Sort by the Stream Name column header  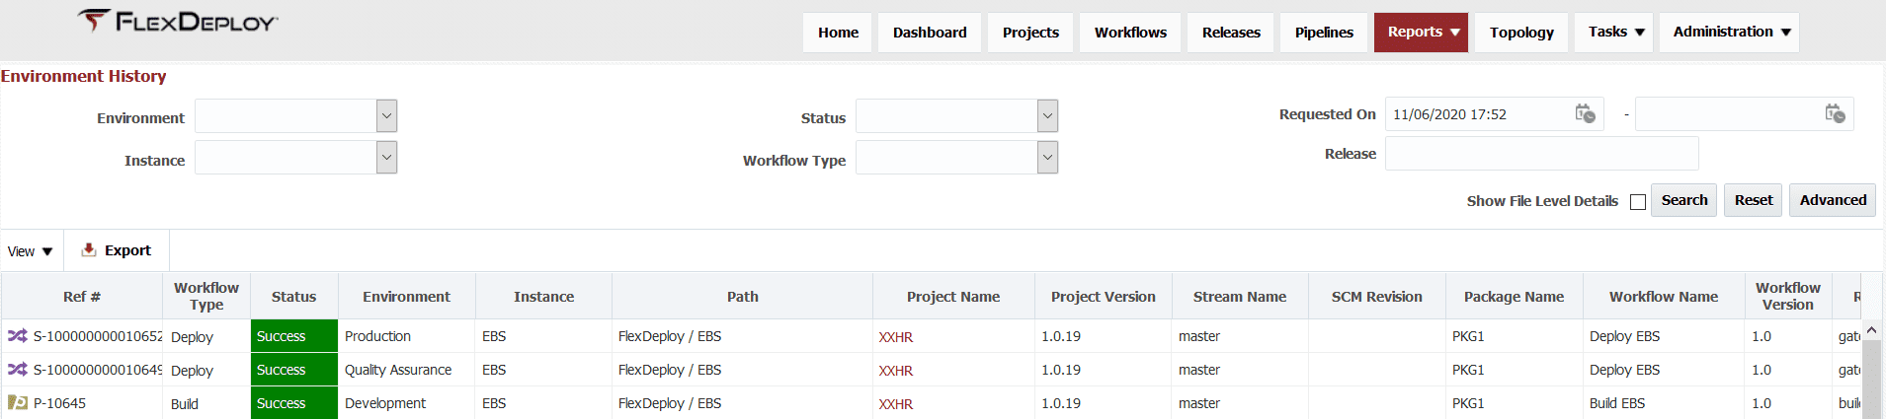click(1240, 297)
